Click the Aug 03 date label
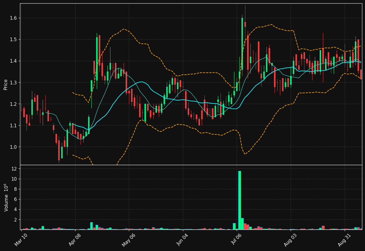This screenshot has width=365, height=251. pyautogui.click(x=290, y=240)
